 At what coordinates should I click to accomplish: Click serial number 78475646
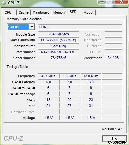(59, 58)
